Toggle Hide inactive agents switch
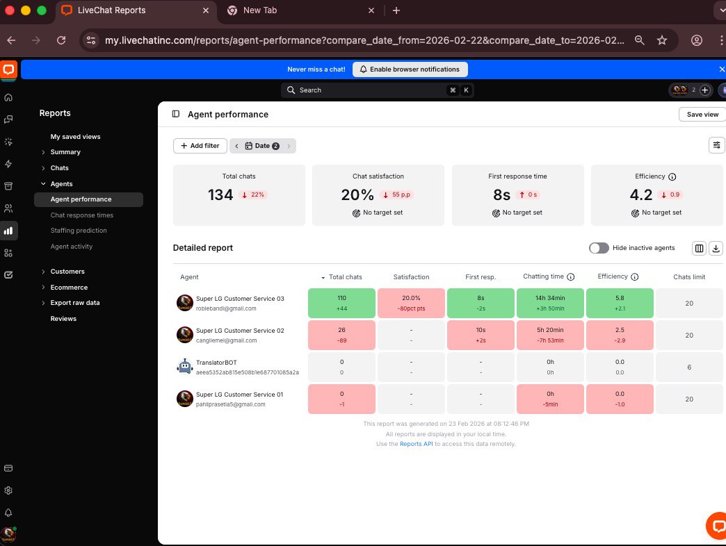 coord(599,248)
